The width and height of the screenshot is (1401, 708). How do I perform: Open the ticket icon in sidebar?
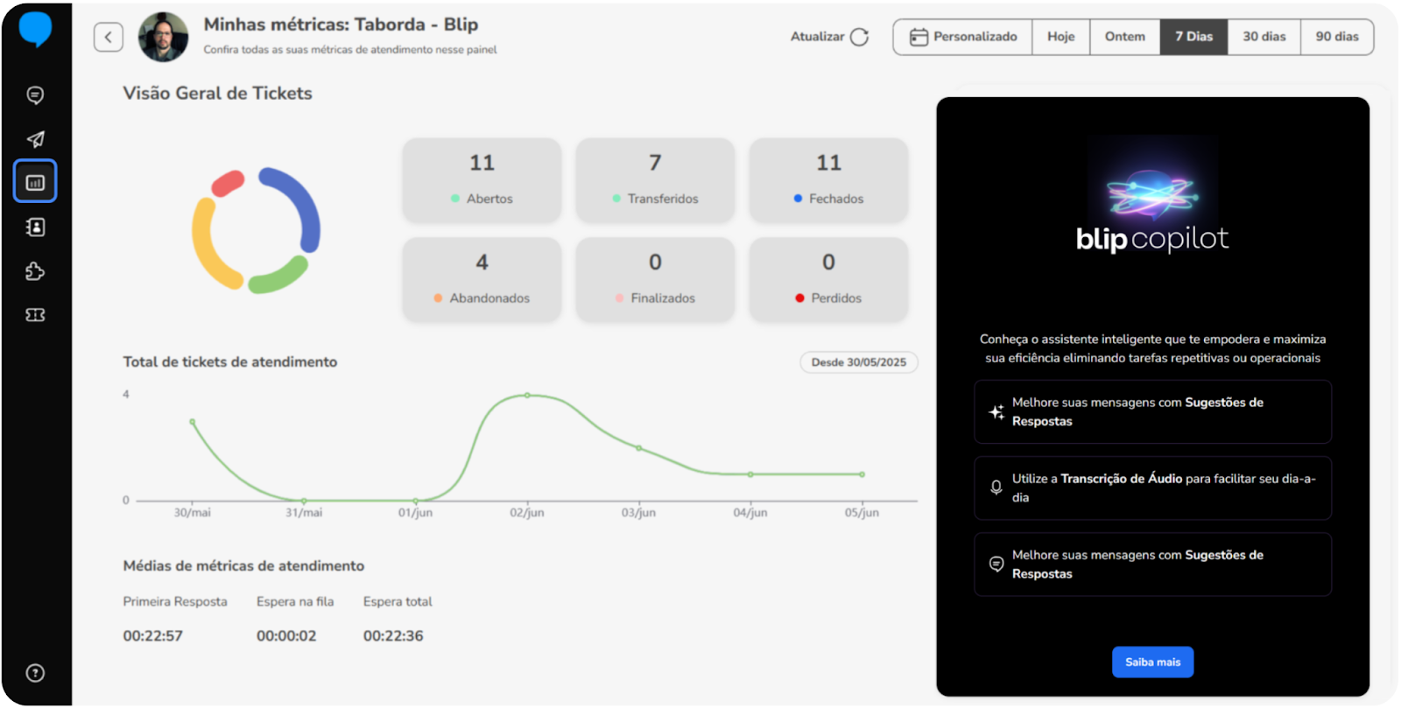point(35,315)
